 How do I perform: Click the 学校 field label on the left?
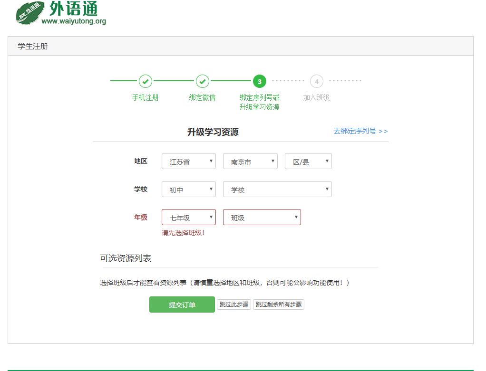coord(140,189)
